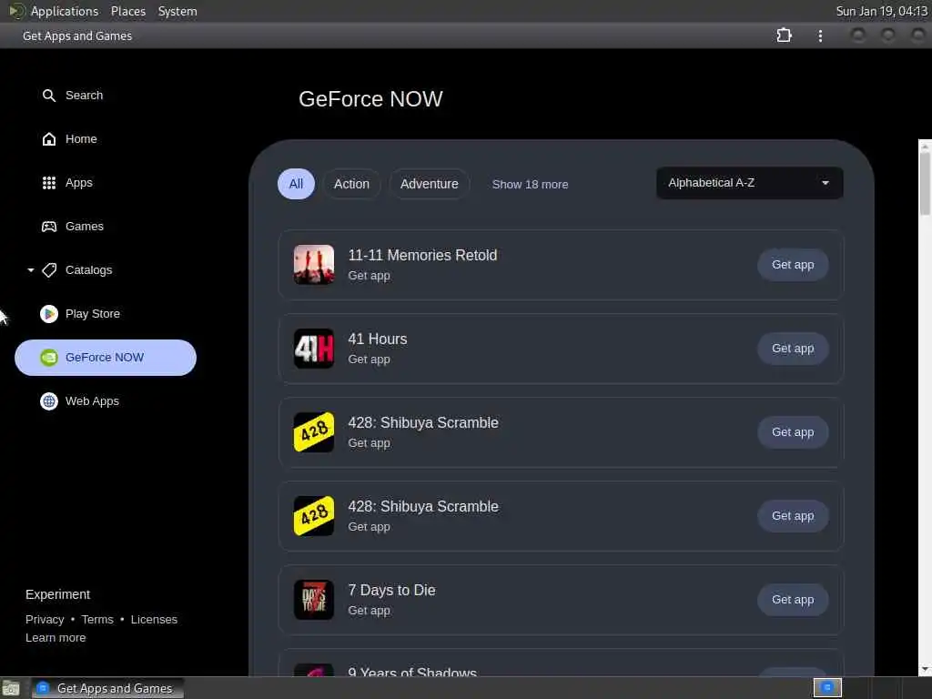Click the Home house icon
Viewport: 932px width, 699px height.
tap(49, 139)
